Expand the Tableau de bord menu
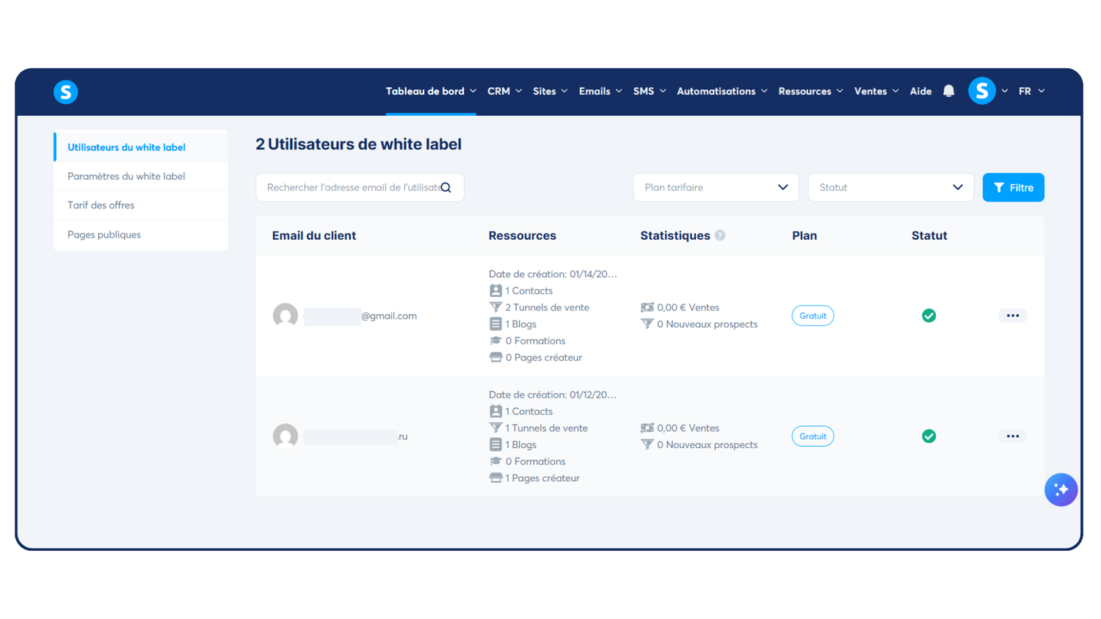1101x619 pixels. point(431,91)
